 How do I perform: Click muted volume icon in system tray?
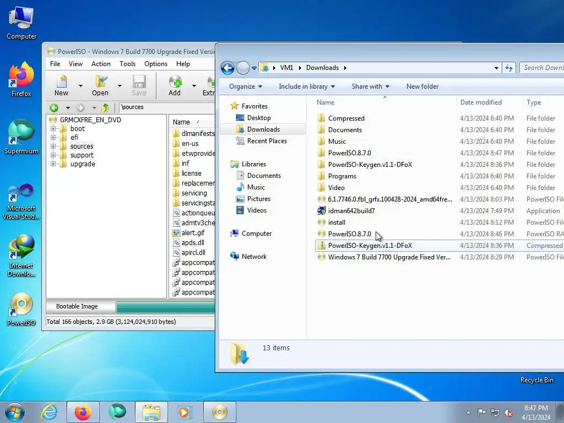pos(508,413)
